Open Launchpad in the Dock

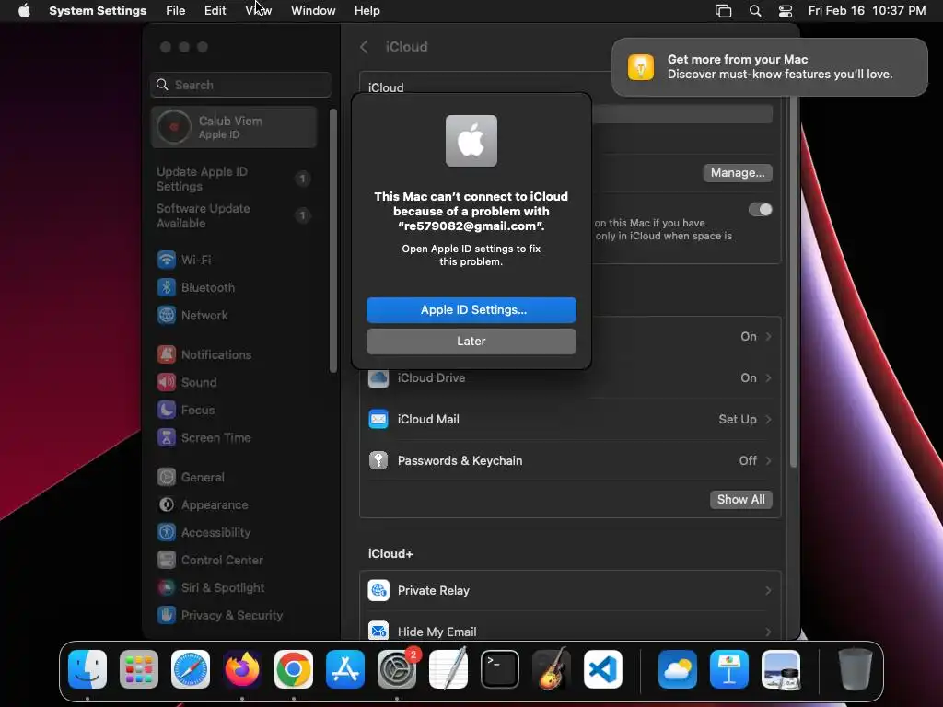pyautogui.click(x=139, y=669)
